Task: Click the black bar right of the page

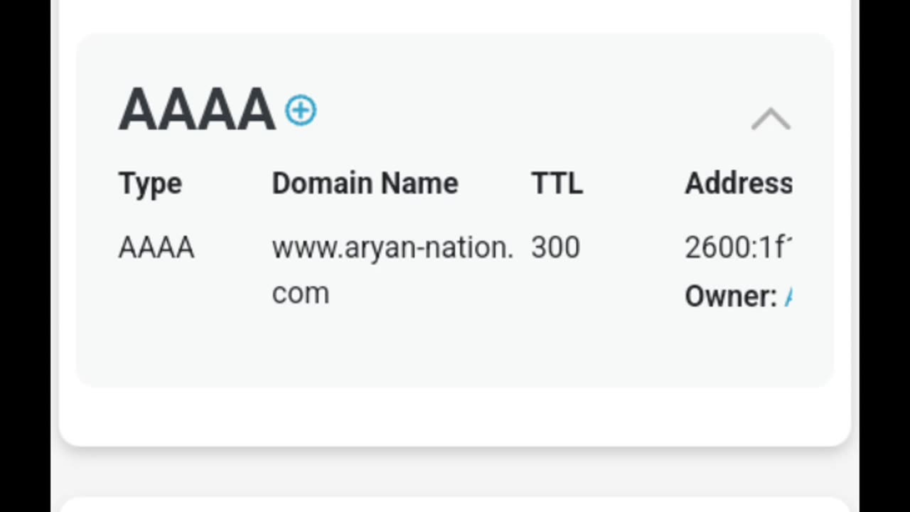Action: point(884,256)
